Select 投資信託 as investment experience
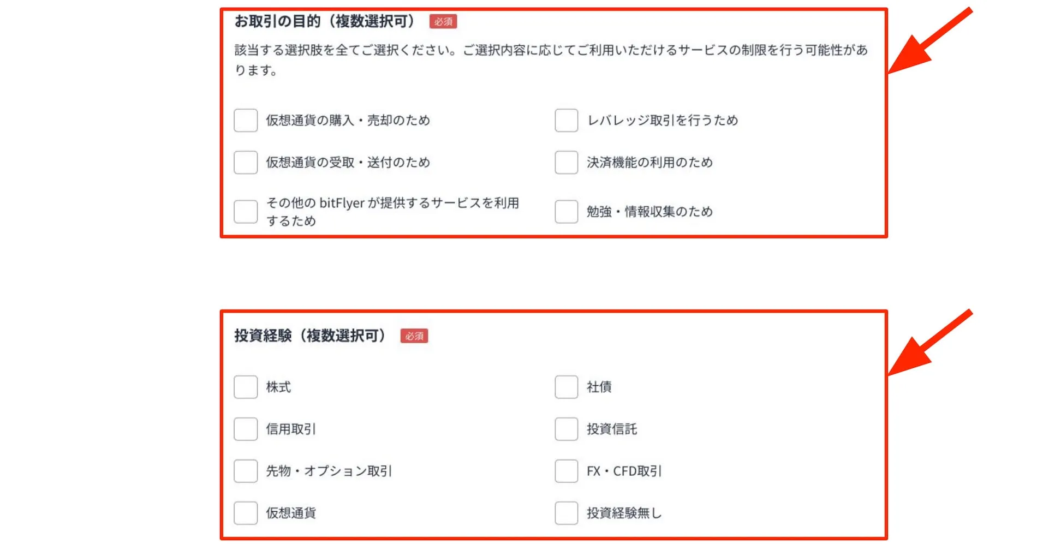The image size is (1037, 544). (x=565, y=429)
